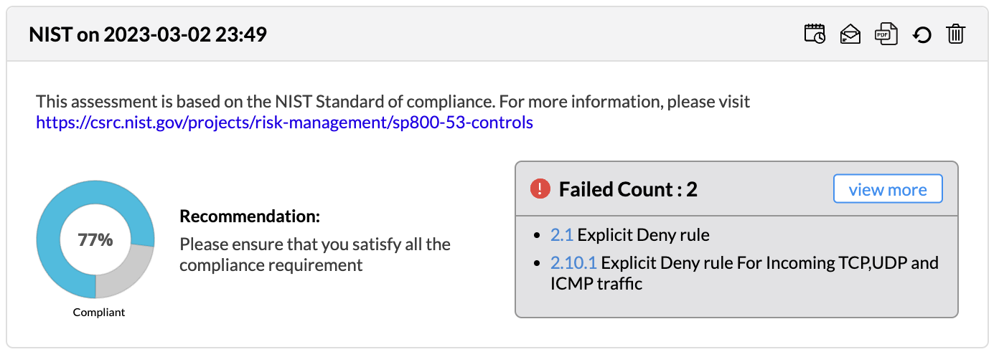This screenshot has height=357, width=999.
Task: Follow the 2.10.1 rule number link
Action: [573, 263]
